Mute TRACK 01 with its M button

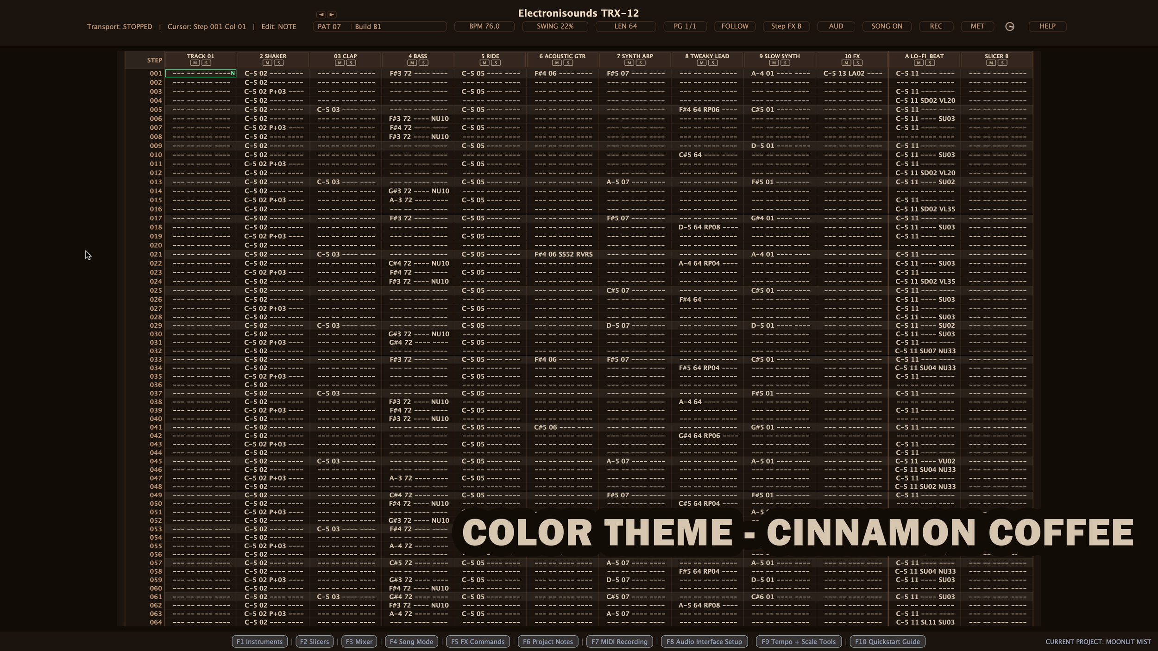[195, 63]
